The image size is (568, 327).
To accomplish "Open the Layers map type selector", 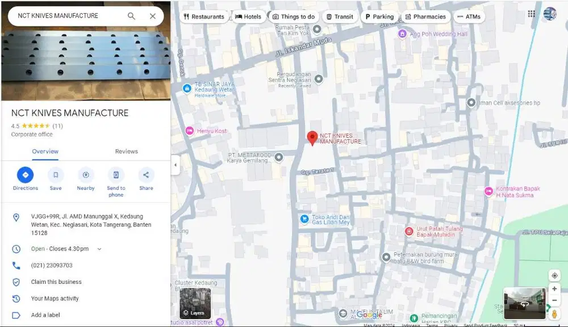I will click(x=195, y=303).
